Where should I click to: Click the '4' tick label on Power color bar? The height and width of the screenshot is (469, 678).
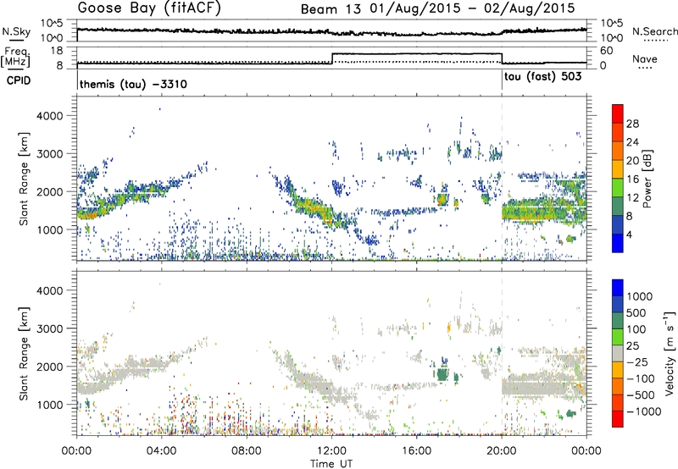629,234
